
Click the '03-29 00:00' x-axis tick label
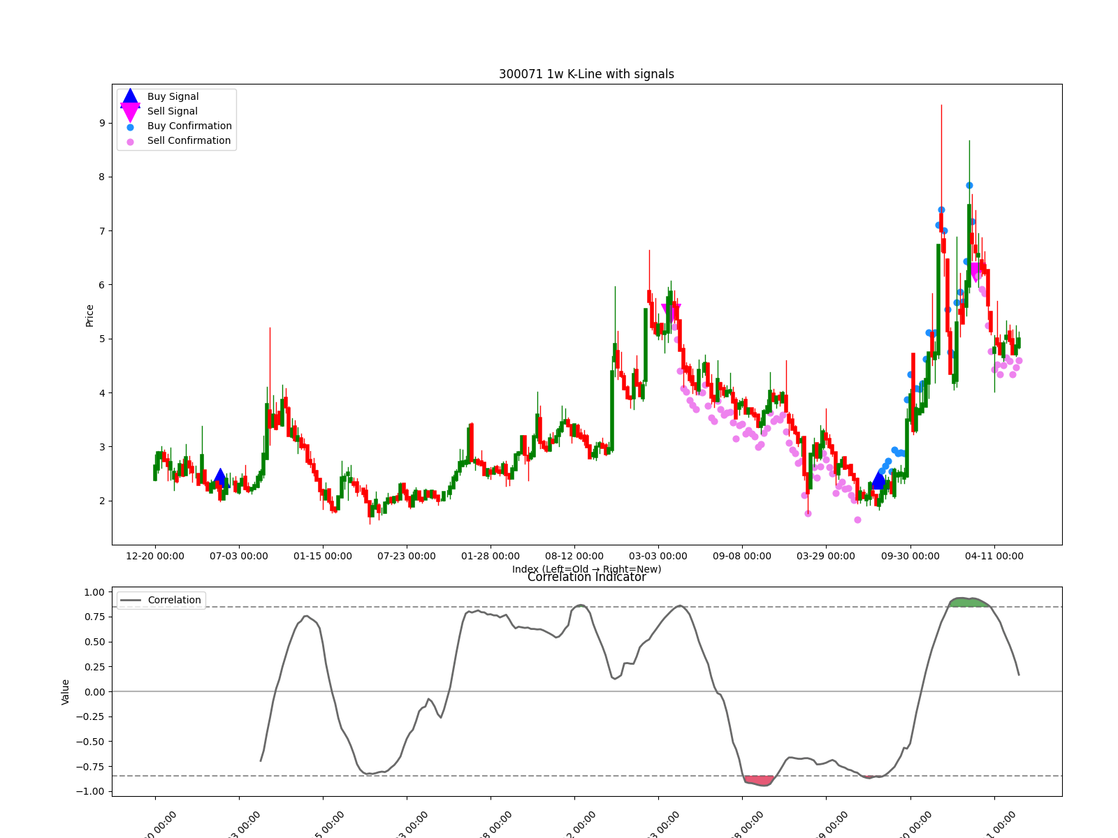click(826, 557)
